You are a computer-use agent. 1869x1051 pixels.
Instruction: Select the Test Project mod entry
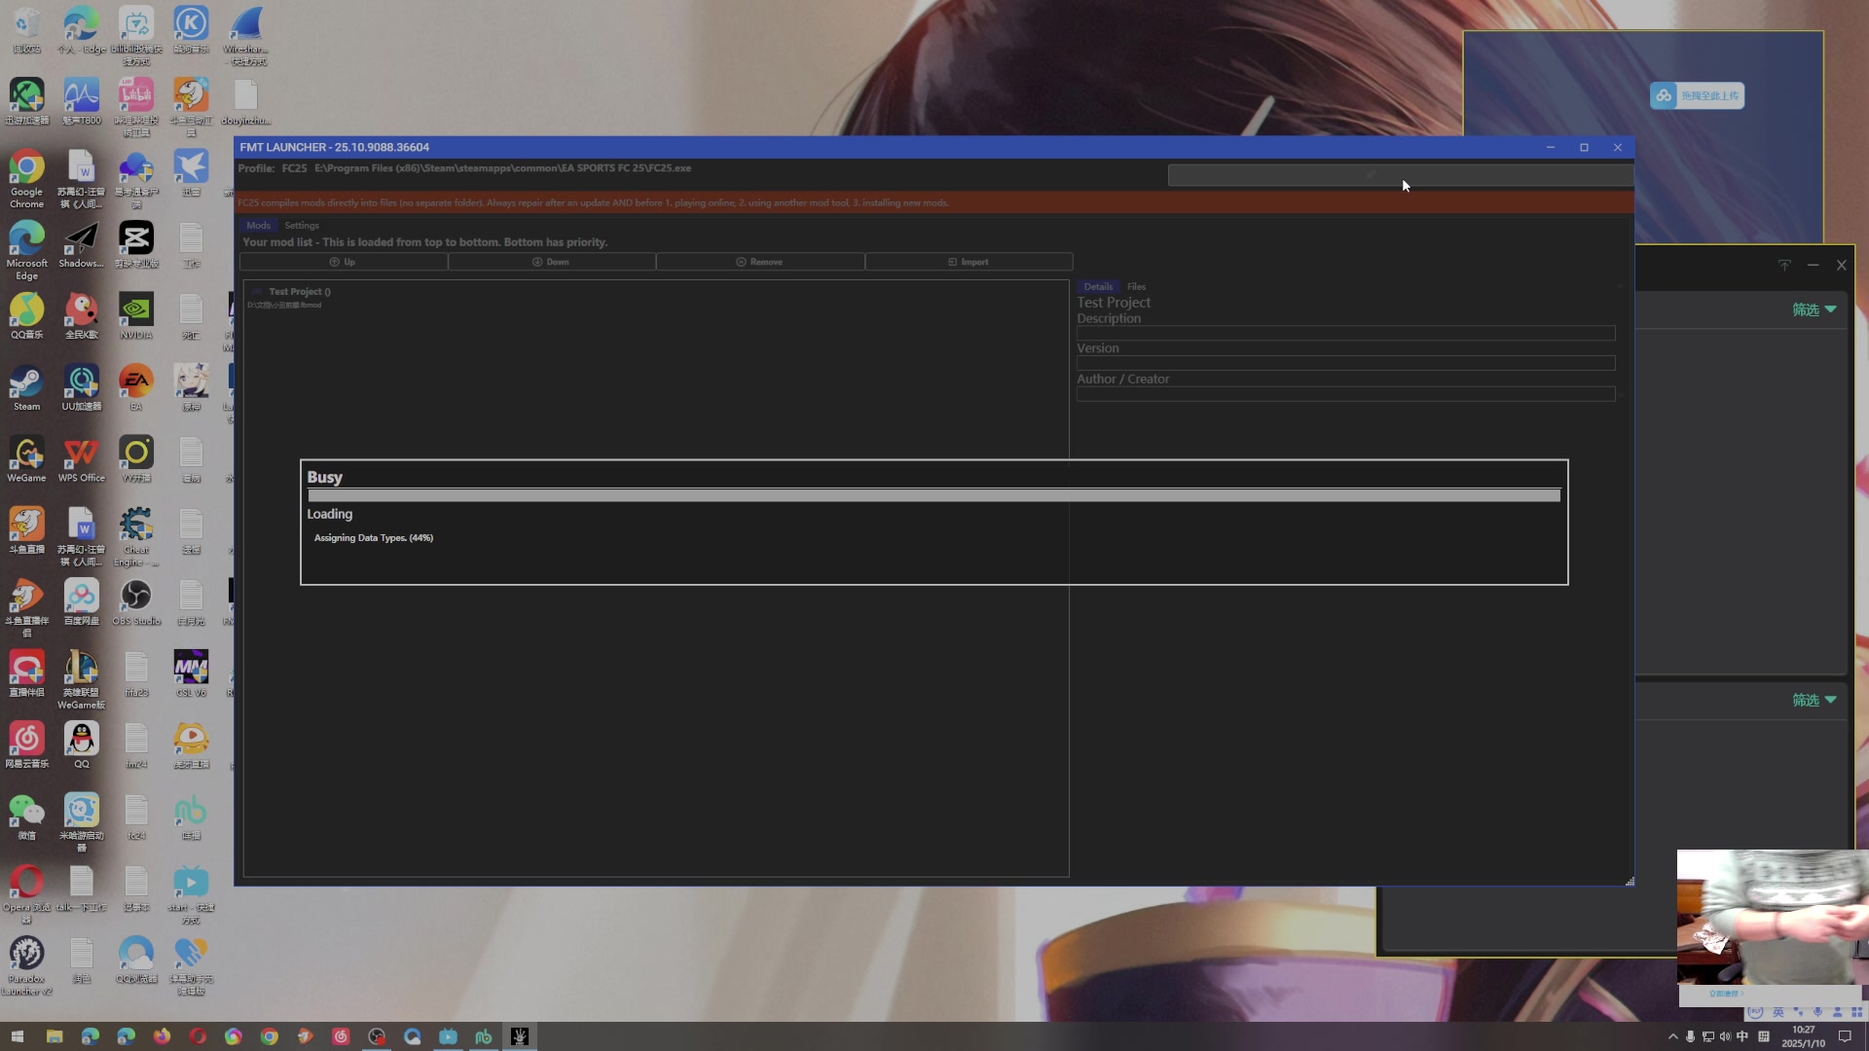coord(654,297)
